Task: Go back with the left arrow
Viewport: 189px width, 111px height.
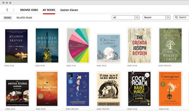Action: tap(7, 10)
